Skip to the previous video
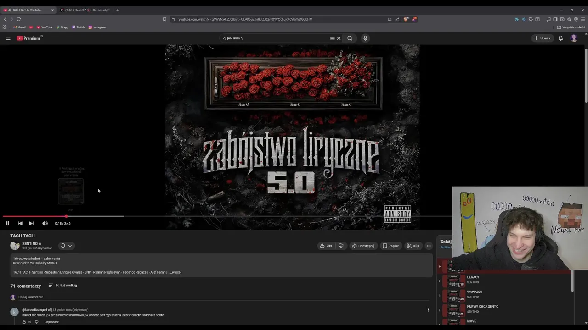Viewport: 588px width, 330px height. point(20,223)
